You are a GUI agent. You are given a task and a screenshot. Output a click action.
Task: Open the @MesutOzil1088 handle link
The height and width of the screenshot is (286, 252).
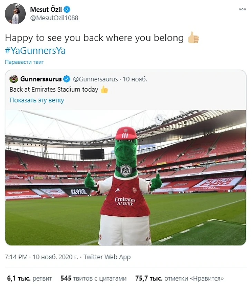(x=55, y=18)
